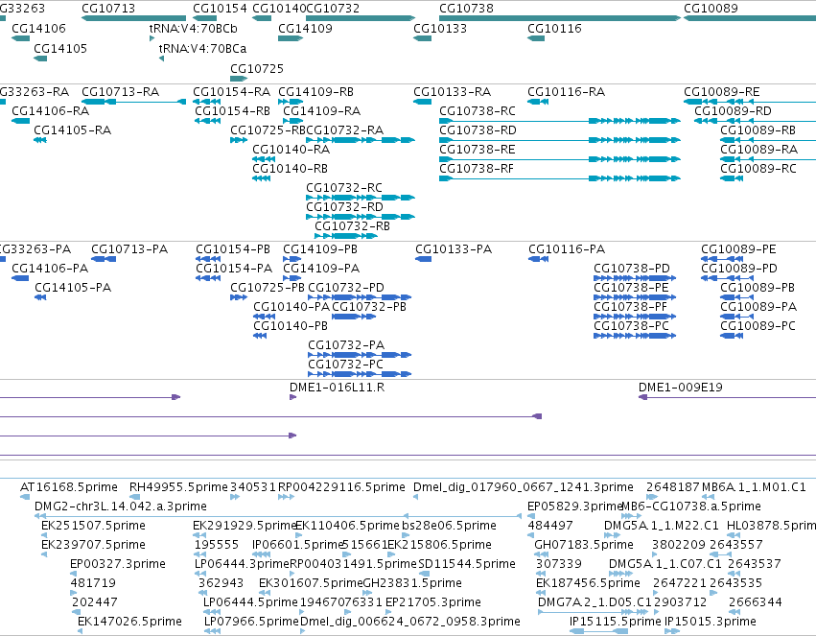Select the CG14105-RA transcript label

click(72, 130)
